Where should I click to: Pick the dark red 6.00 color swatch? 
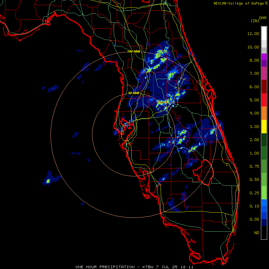tap(264, 87)
